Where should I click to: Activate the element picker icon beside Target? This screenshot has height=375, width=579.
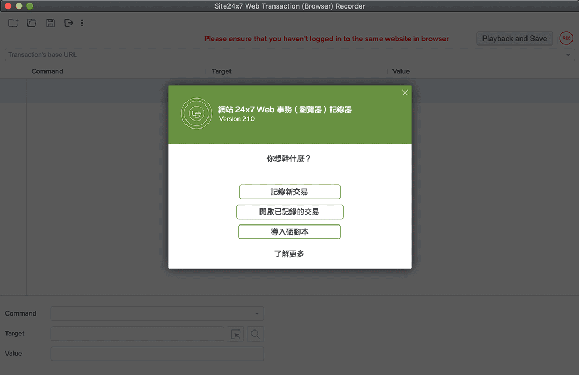click(x=235, y=333)
